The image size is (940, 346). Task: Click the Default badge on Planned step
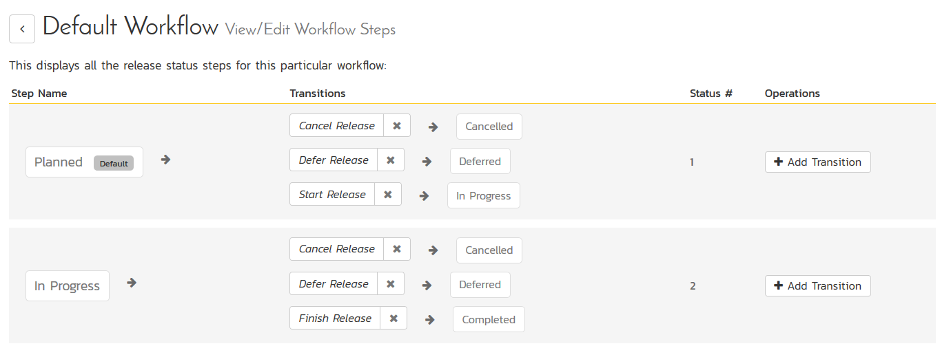pyautogui.click(x=114, y=164)
